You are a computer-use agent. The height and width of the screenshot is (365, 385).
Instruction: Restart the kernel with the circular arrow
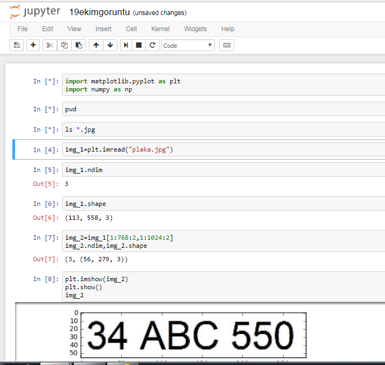pyautogui.click(x=152, y=45)
